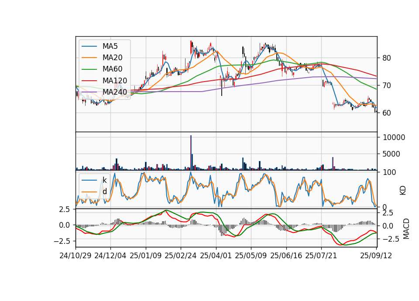The width and height of the screenshot is (419, 301).
Task: Click the rotated MACD axis title
Action: (x=406, y=229)
